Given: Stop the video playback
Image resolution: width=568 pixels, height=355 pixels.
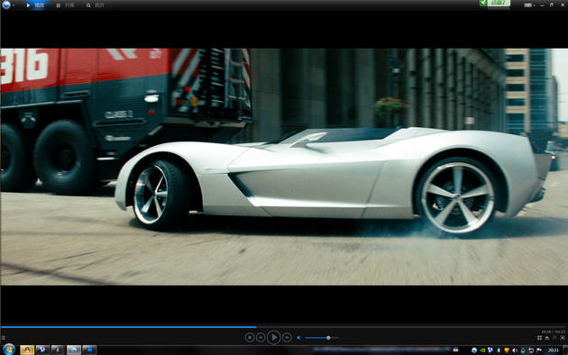Looking at the screenshot, I should [250, 338].
